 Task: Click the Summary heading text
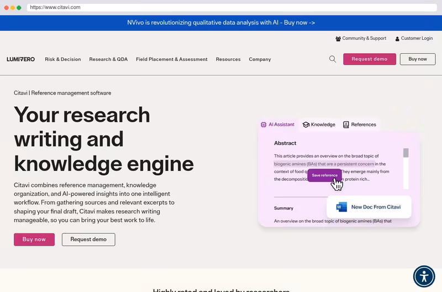point(283,208)
